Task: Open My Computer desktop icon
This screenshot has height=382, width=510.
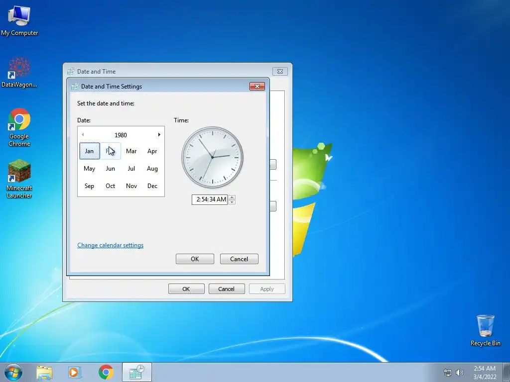Action: (x=19, y=21)
